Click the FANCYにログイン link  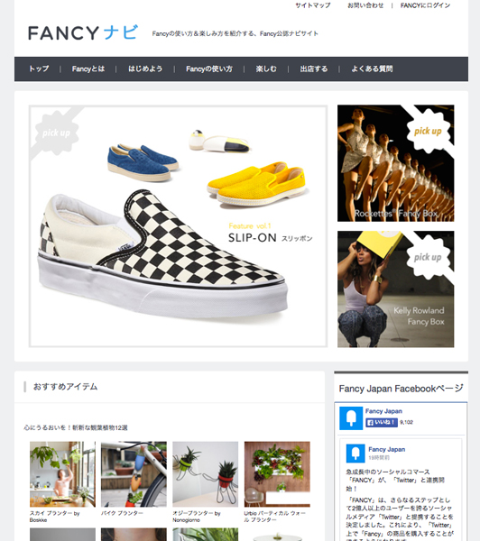(x=425, y=5)
